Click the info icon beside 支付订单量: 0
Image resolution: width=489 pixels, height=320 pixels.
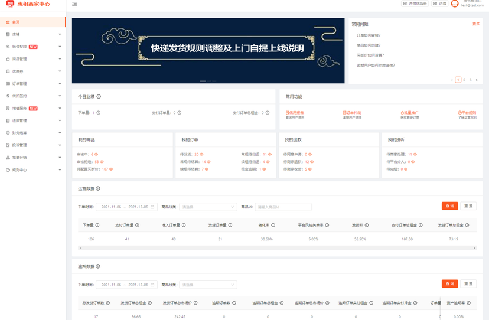coord(180,113)
